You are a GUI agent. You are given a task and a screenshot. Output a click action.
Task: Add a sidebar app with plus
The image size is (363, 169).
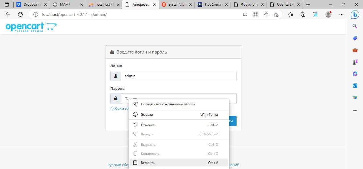[355, 110]
